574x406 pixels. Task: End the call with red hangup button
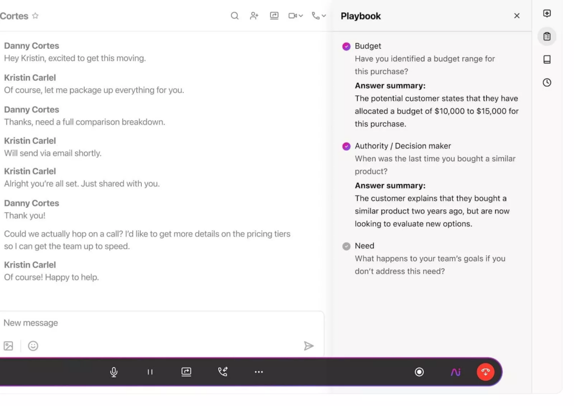[x=485, y=372]
